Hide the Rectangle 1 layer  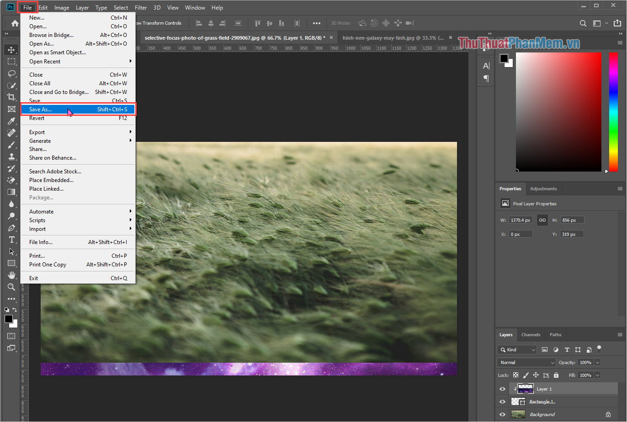[x=502, y=401]
